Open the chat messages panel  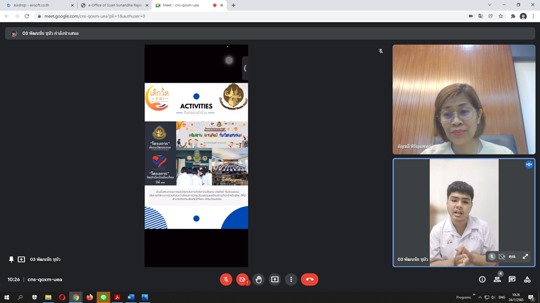(512, 279)
